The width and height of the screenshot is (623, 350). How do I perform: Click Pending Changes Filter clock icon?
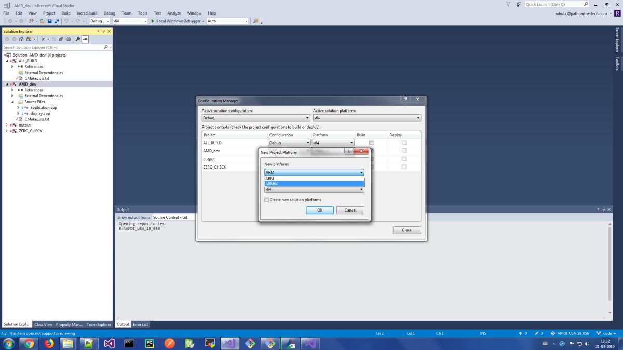43,39
